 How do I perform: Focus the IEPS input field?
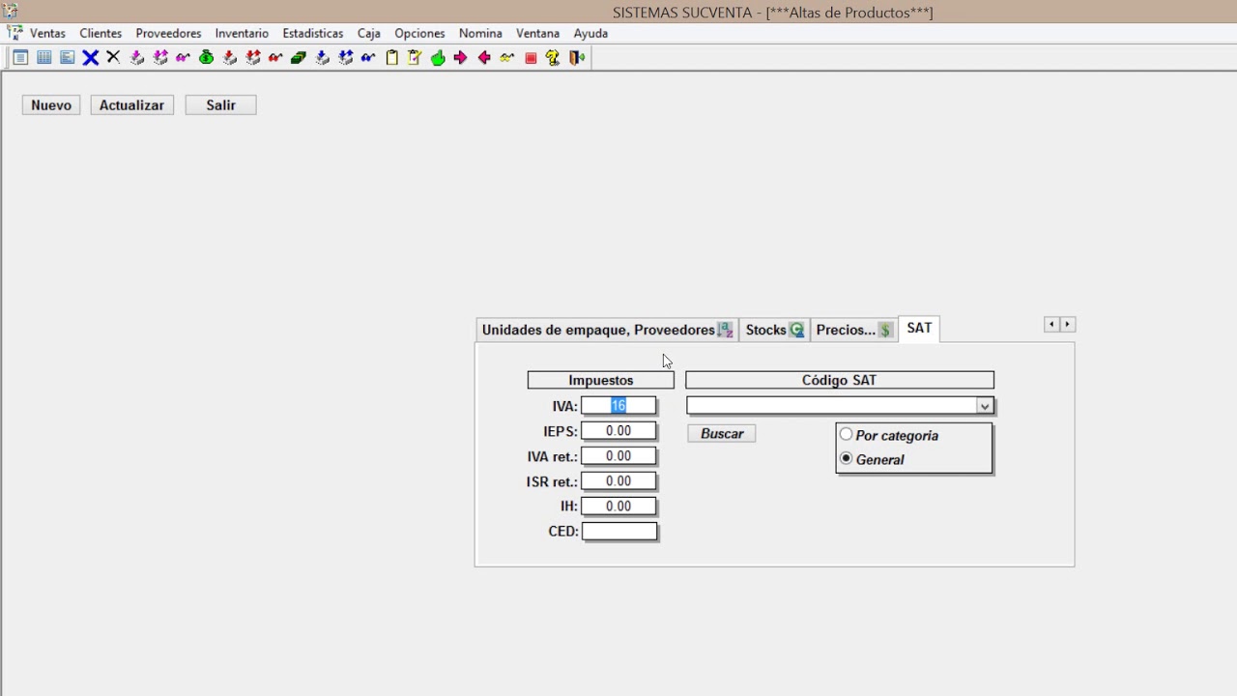(618, 431)
